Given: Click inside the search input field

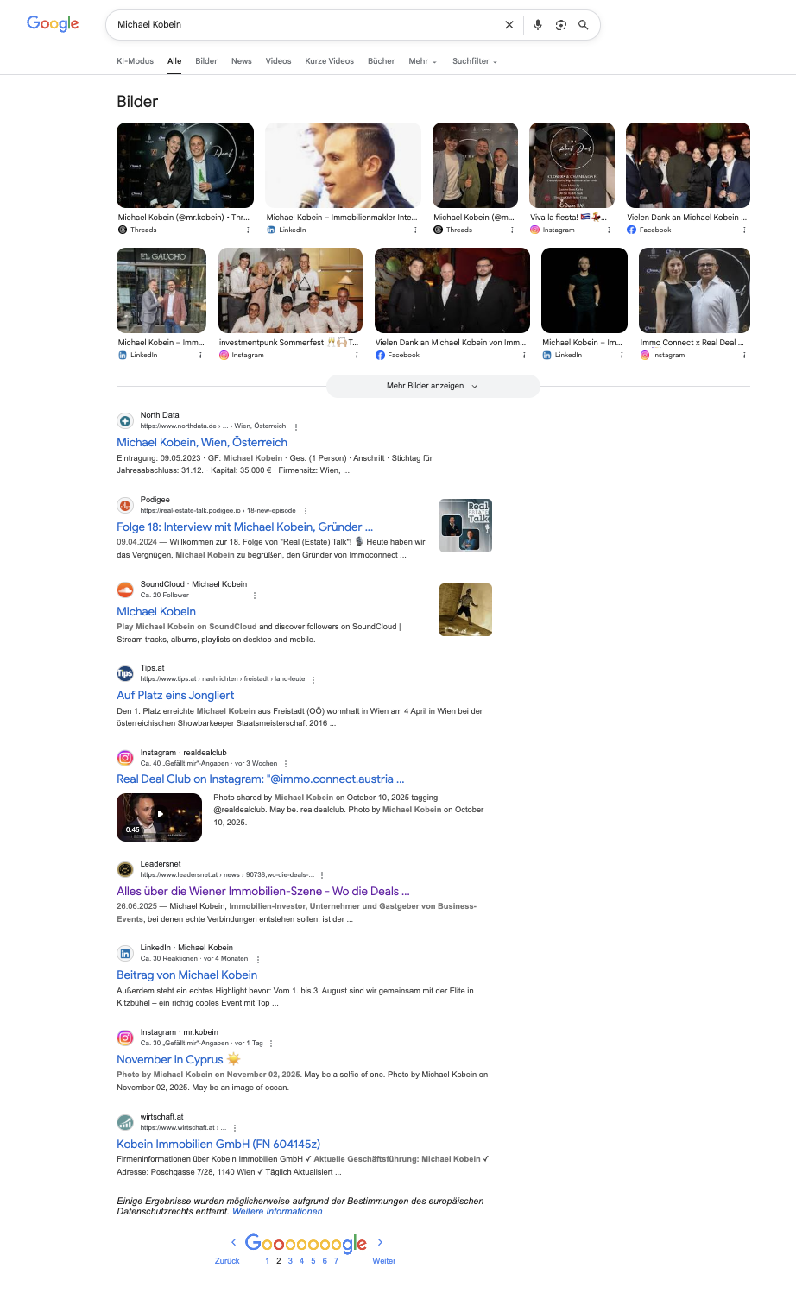Looking at the screenshot, I should tap(302, 25).
